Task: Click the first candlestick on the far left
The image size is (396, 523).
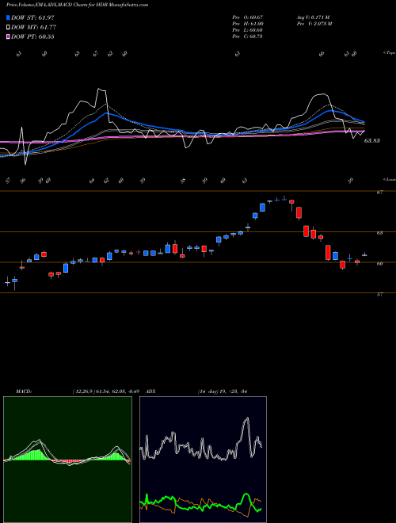Action: 7,282
